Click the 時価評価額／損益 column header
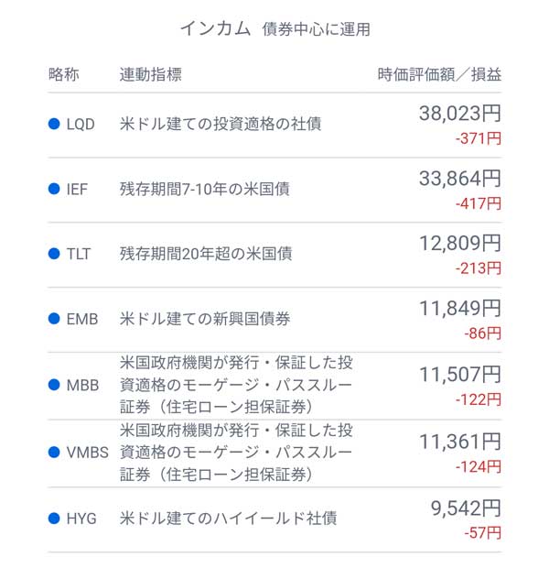 pyautogui.click(x=439, y=75)
